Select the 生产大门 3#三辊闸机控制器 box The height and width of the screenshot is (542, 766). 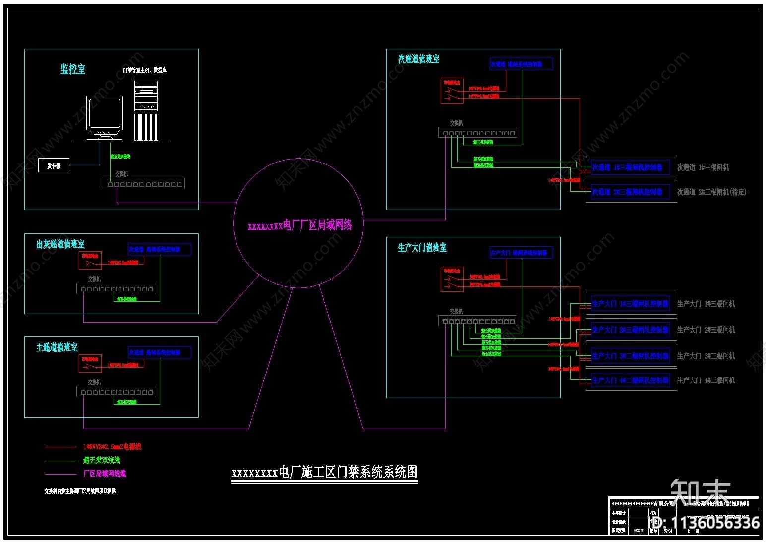(x=631, y=356)
